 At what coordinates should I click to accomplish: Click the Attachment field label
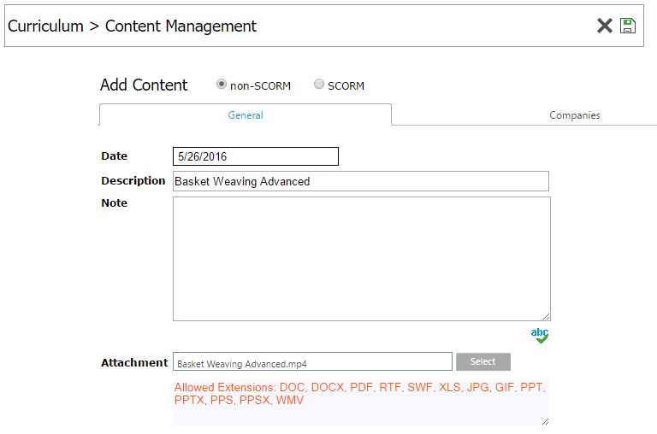click(x=134, y=362)
